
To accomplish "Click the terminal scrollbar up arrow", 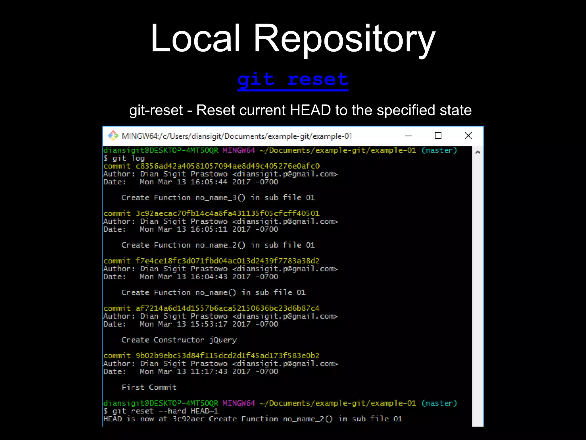I will tap(478, 152).
